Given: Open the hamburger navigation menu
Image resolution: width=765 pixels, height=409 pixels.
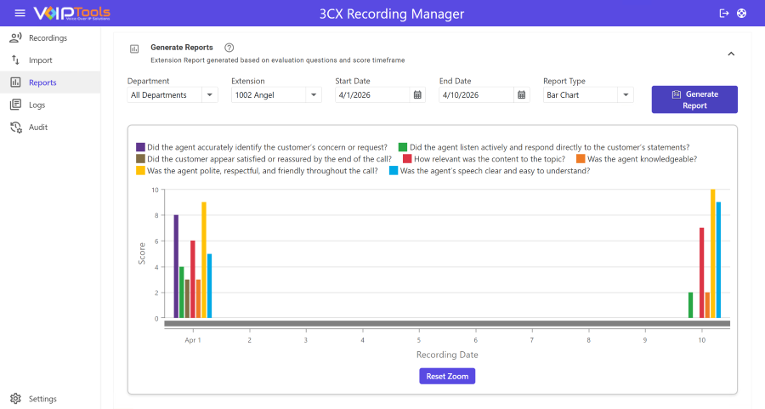Looking at the screenshot, I should pos(20,14).
